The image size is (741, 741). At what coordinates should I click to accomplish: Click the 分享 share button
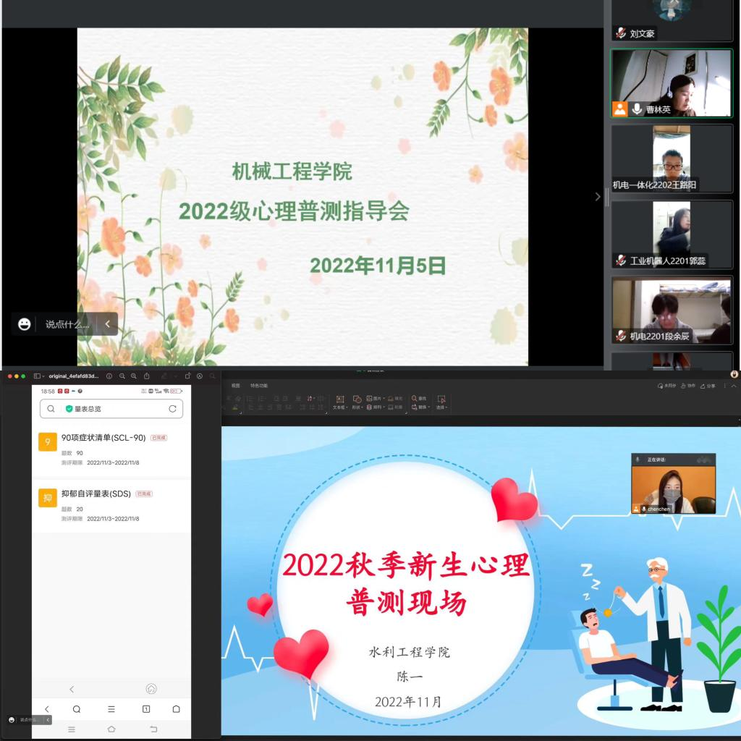click(x=708, y=386)
